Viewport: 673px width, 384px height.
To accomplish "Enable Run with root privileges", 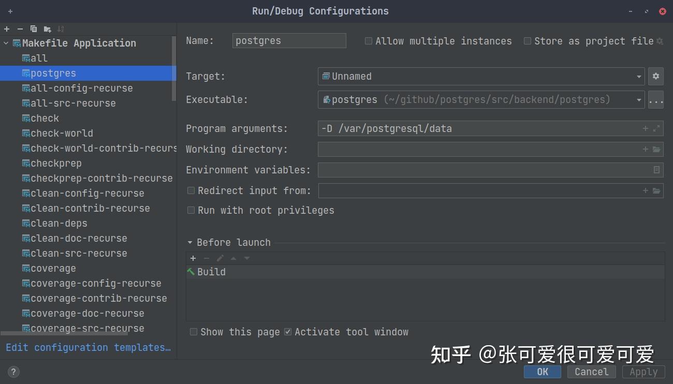I will 191,210.
